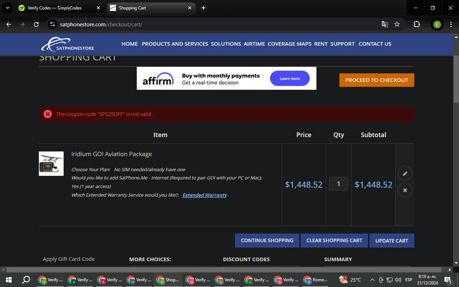Open the site information icon in the address bar
Viewport: 459px width, 287px height.
53,24
